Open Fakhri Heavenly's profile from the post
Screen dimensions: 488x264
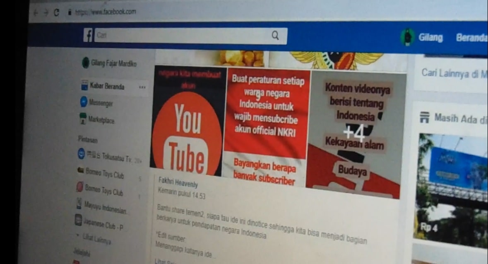(x=178, y=182)
